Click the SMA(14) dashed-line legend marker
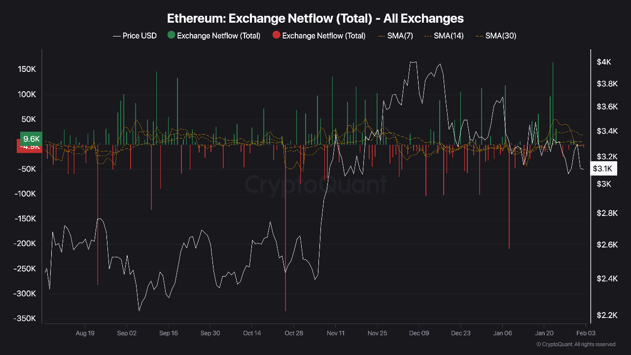Image resolution: width=631 pixels, height=355 pixels. coord(427,35)
